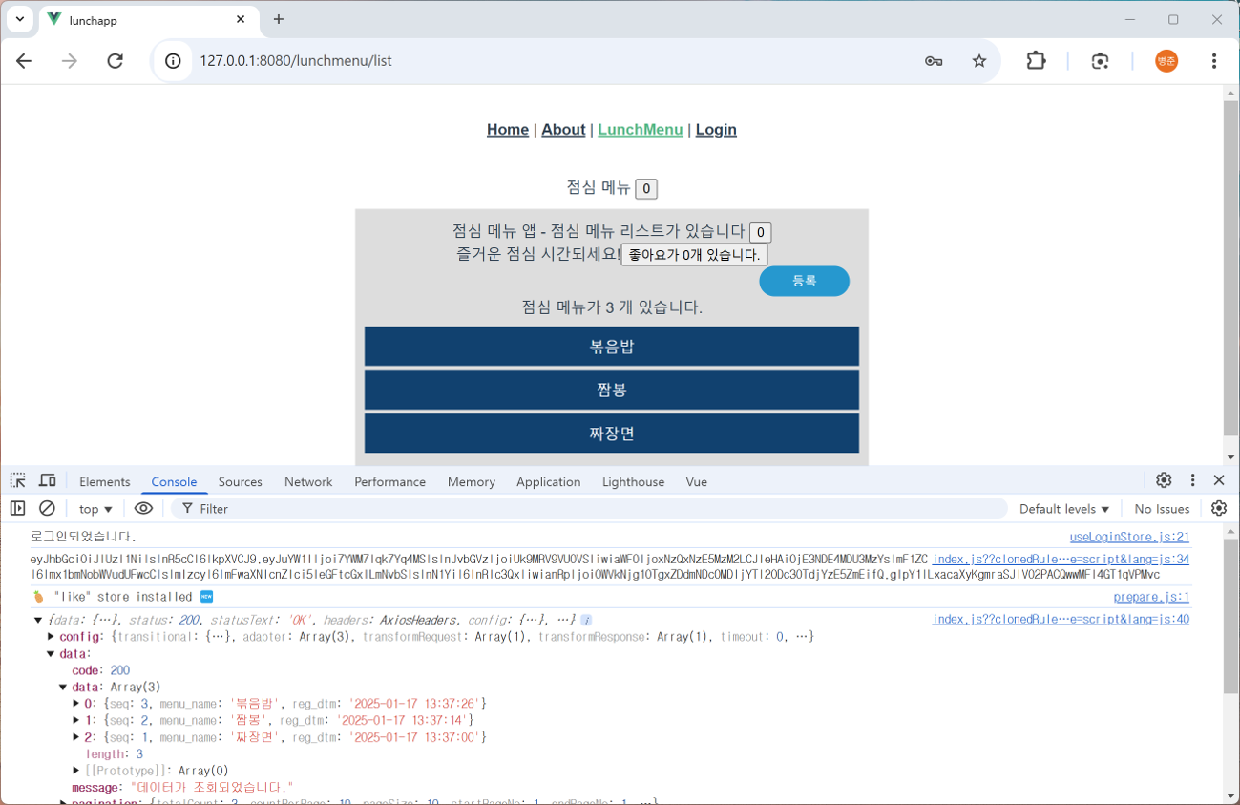Click the page vertical scrollbar
The height and width of the screenshot is (805, 1240).
point(1230,267)
